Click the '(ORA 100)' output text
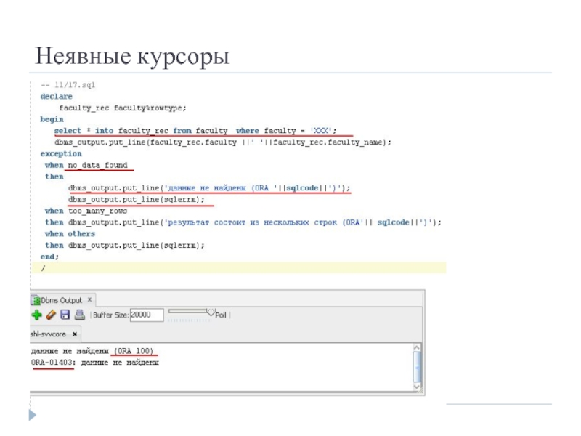 pos(134,351)
